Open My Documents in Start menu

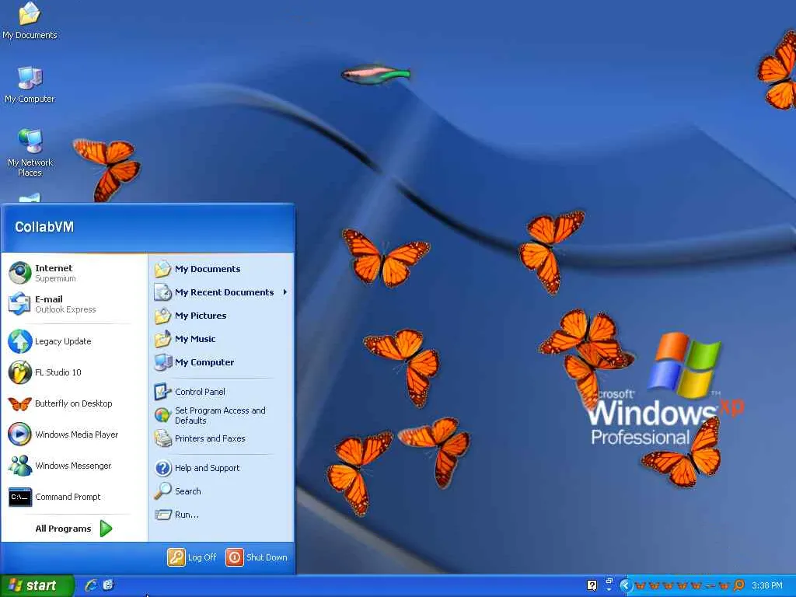[x=222, y=269]
